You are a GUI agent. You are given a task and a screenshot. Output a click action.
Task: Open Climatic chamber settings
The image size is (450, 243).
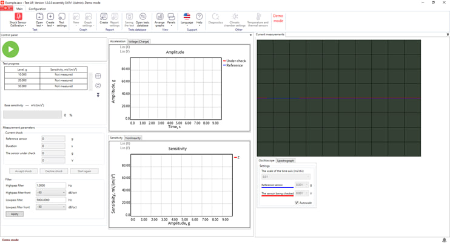click(x=235, y=20)
